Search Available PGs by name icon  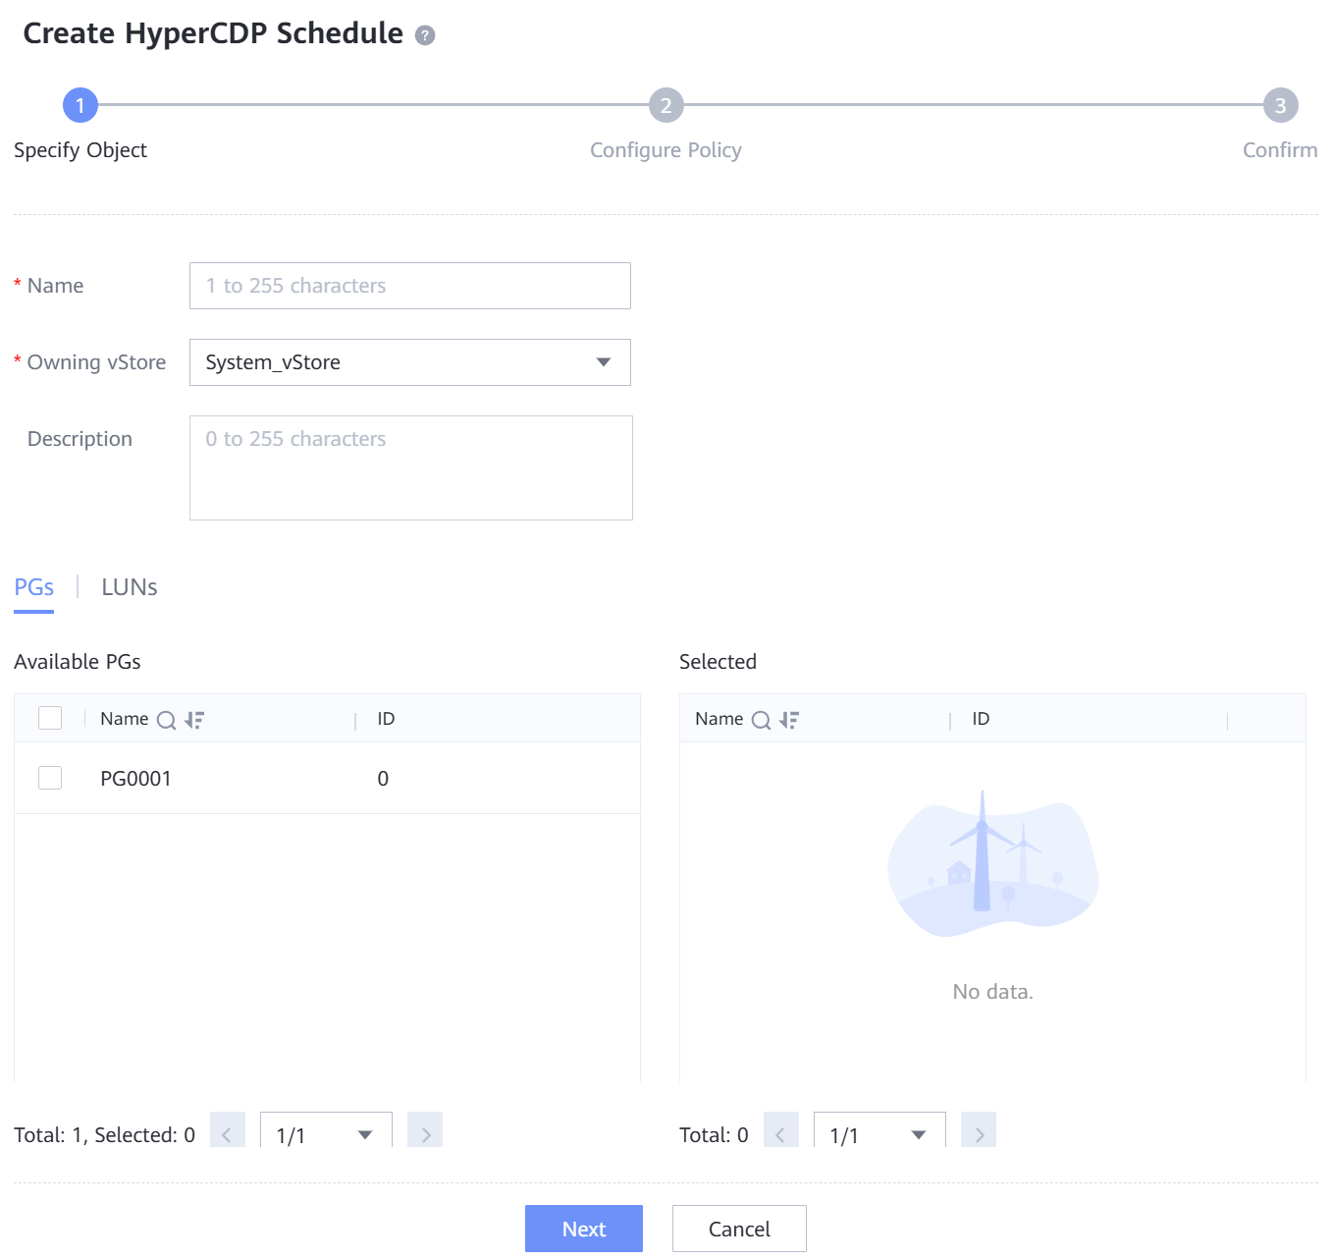tap(167, 720)
